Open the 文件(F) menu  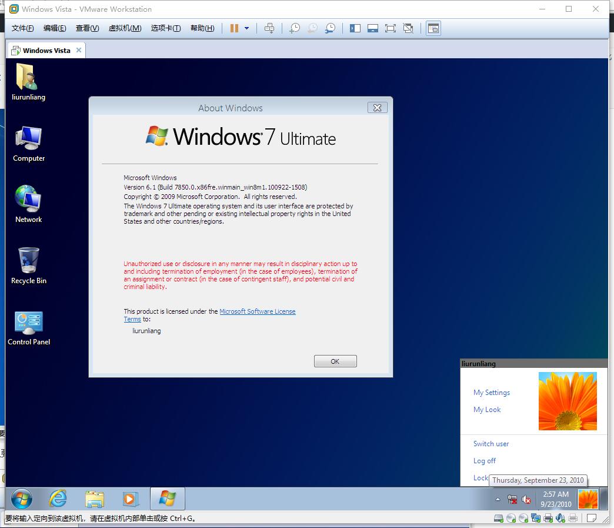coord(23,28)
